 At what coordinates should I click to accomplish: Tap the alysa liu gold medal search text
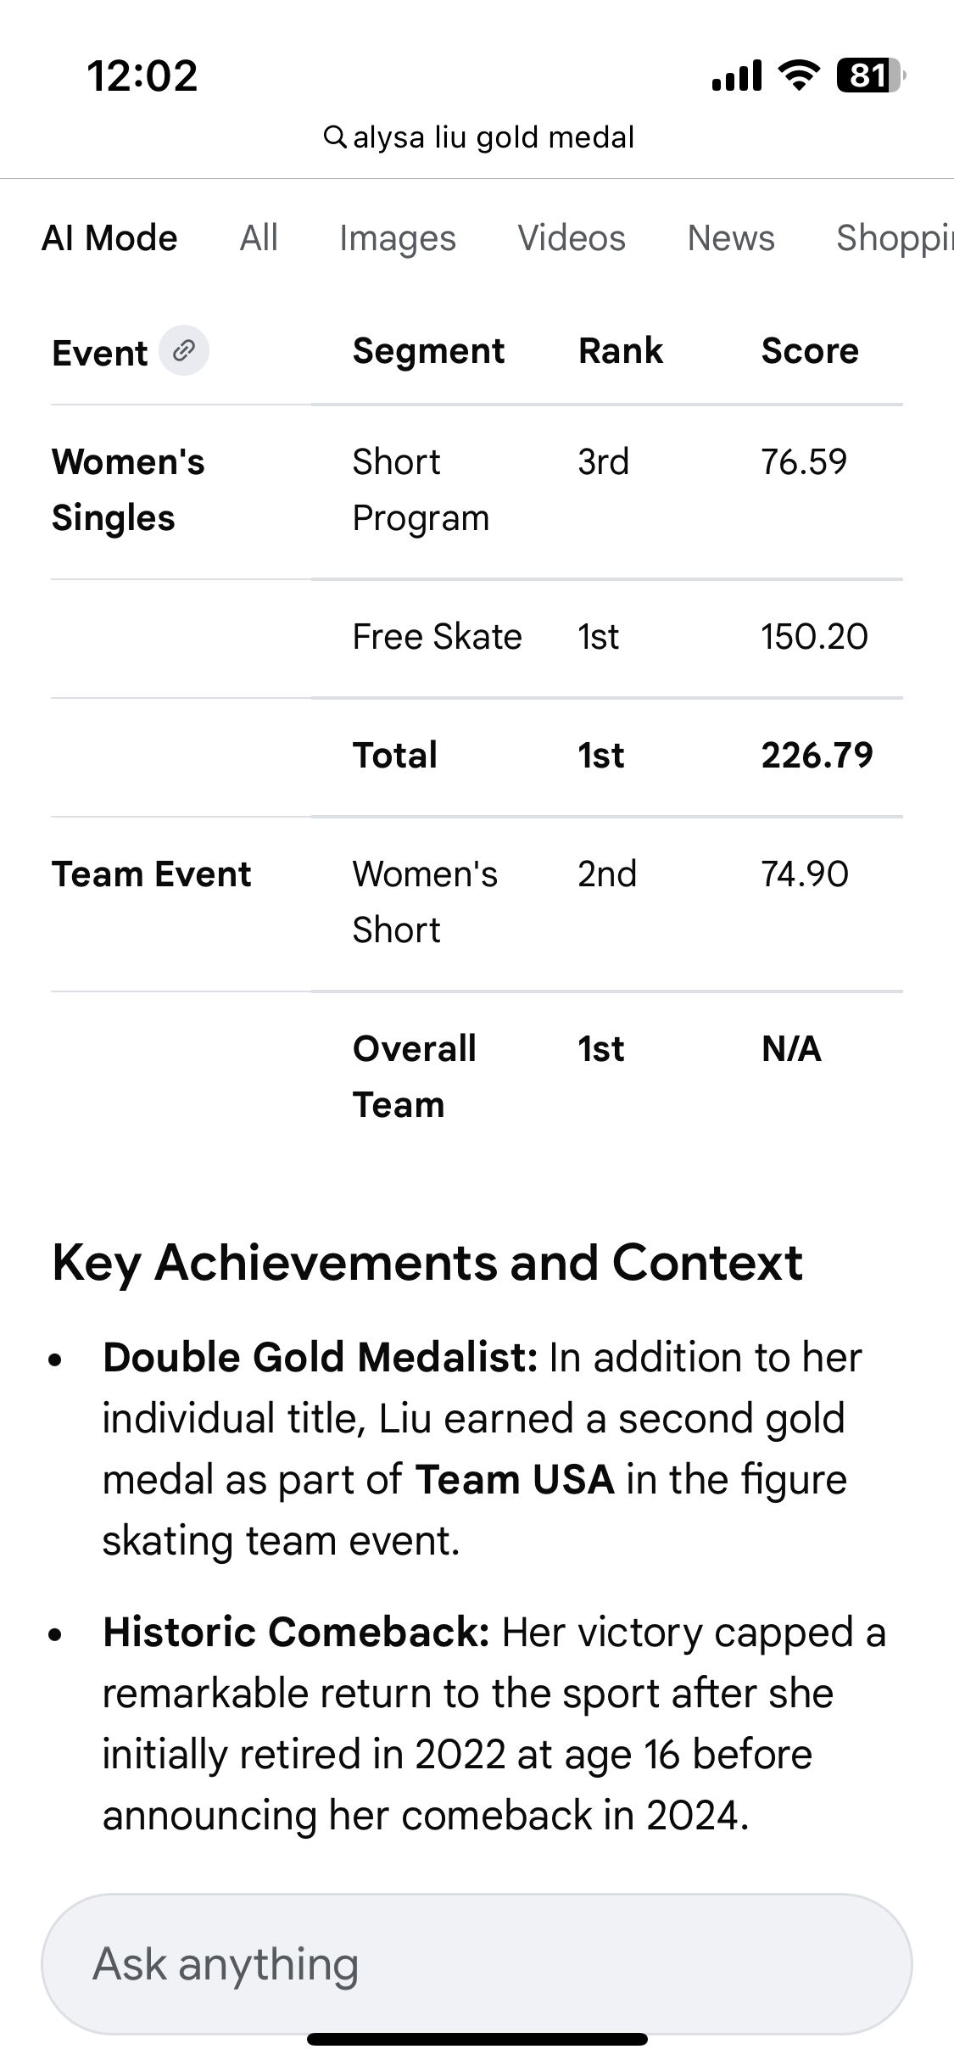click(493, 137)
